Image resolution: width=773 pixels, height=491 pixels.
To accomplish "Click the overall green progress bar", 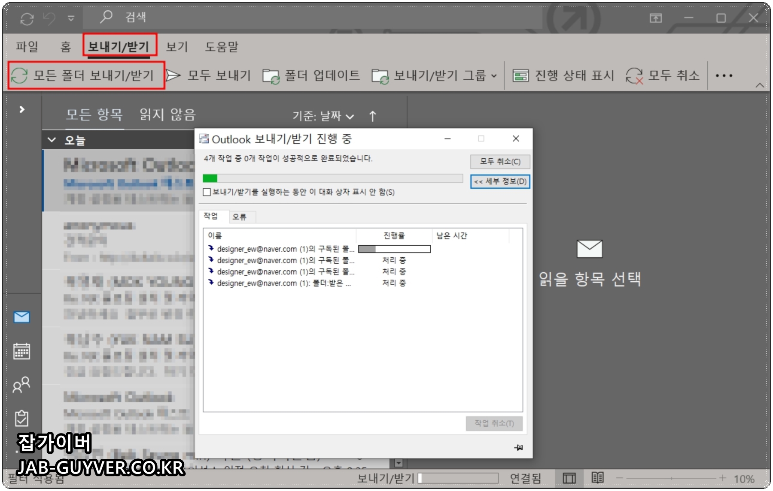I will (x=333, y=178).
